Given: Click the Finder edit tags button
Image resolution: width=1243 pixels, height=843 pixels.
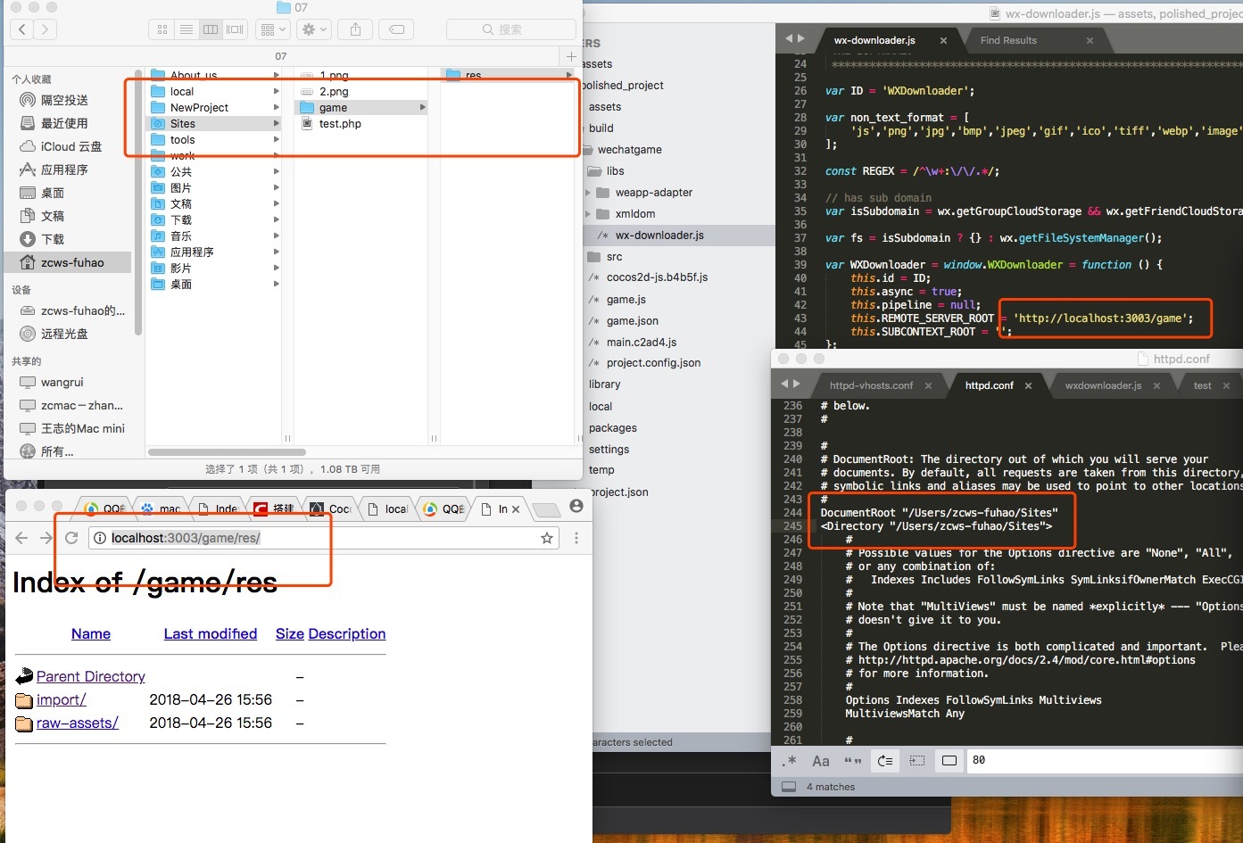Looking at the screenshot, I should [396, 29].
